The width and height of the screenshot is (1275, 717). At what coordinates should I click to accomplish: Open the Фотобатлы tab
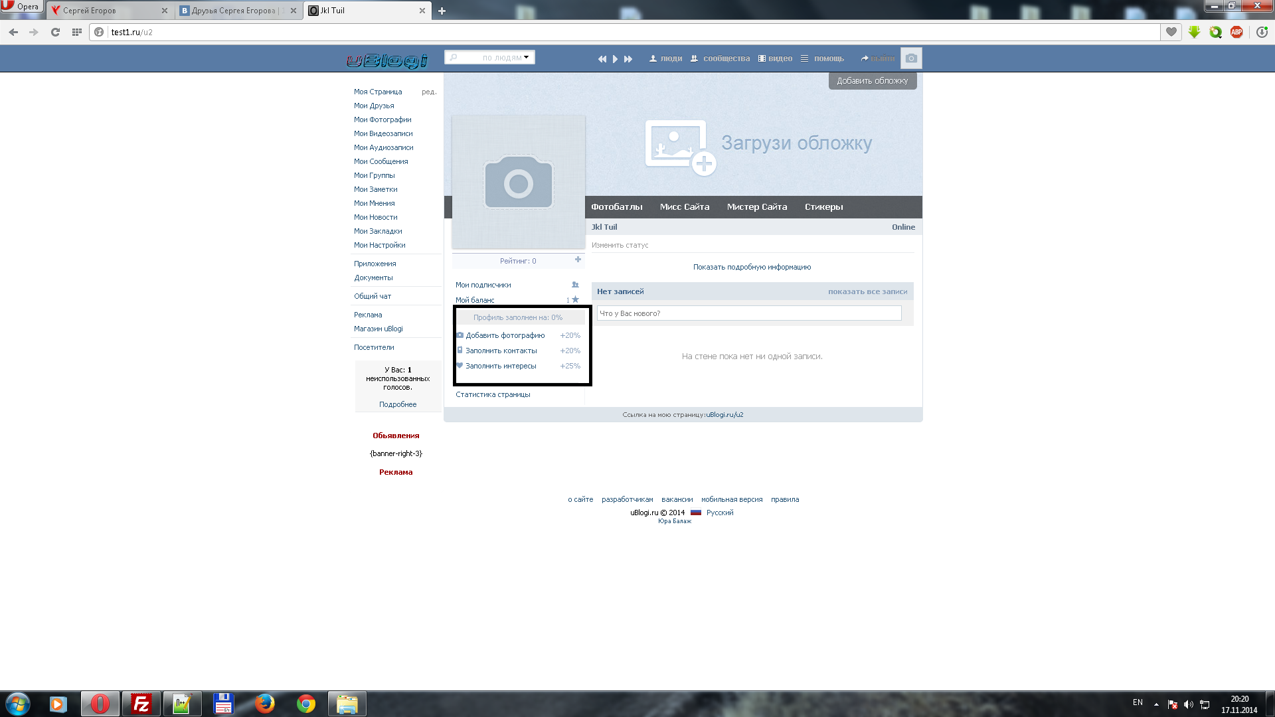pyautogui.click(x=616, y=207)
